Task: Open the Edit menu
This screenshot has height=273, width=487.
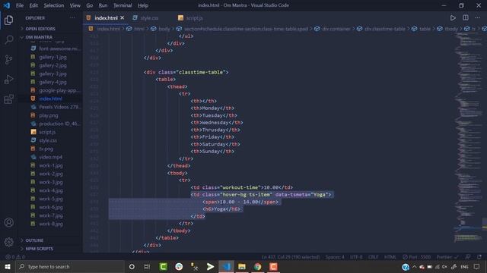Action: pyautogui.click(x=33, y=5)
